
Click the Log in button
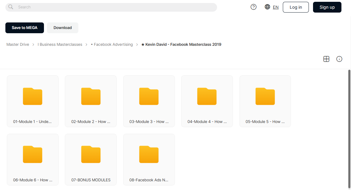pyautogui.click(x=296, y=7)
